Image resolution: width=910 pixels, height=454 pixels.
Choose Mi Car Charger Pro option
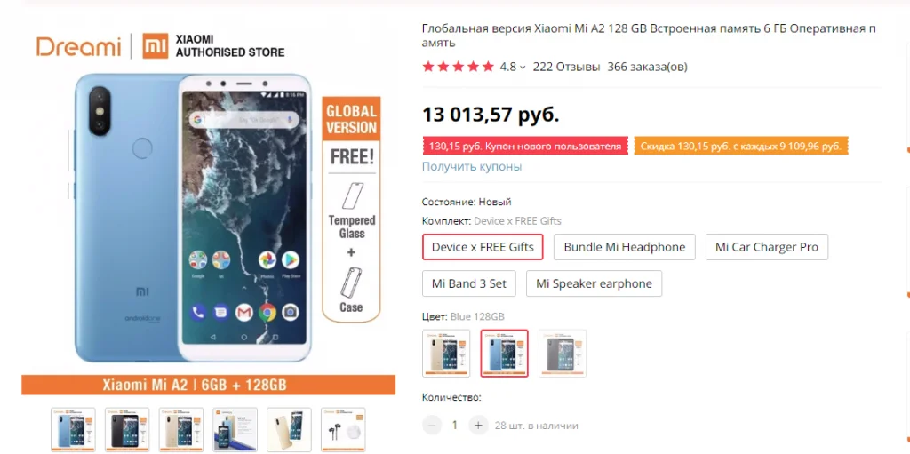tap(767, 247)
